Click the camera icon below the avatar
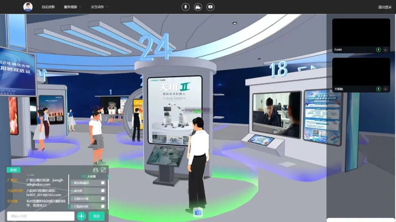 (x=198, y=213)
